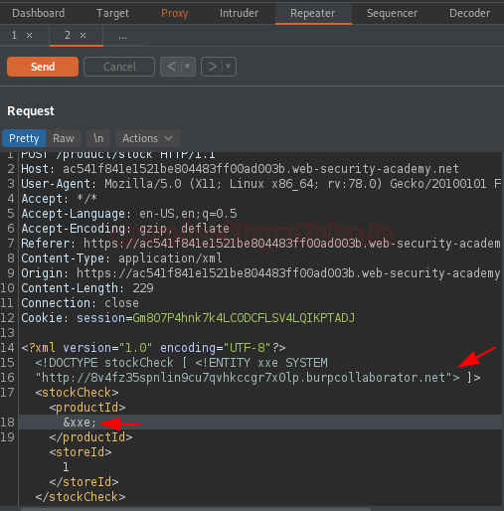Screen dimensions: 504x511
Task: Add a new Repeater tab via the ellipsis
Action: coord(122,36)
